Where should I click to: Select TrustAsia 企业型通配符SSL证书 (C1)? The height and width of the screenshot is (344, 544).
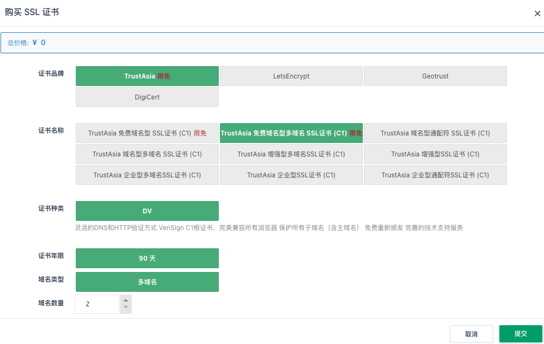click(435, 175)
